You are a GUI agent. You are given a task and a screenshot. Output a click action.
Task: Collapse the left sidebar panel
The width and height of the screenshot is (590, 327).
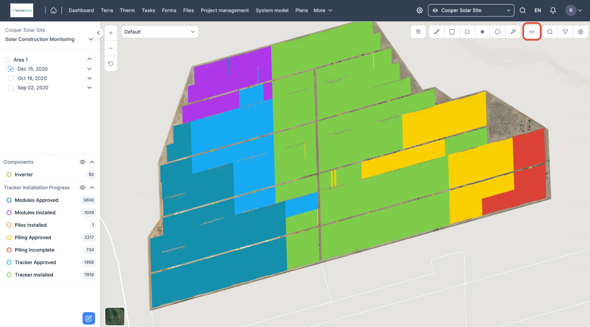98,33
